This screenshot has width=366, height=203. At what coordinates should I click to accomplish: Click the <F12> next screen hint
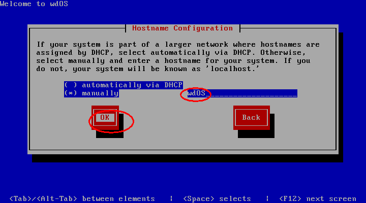pyautogui.click(x=318, y=198)
